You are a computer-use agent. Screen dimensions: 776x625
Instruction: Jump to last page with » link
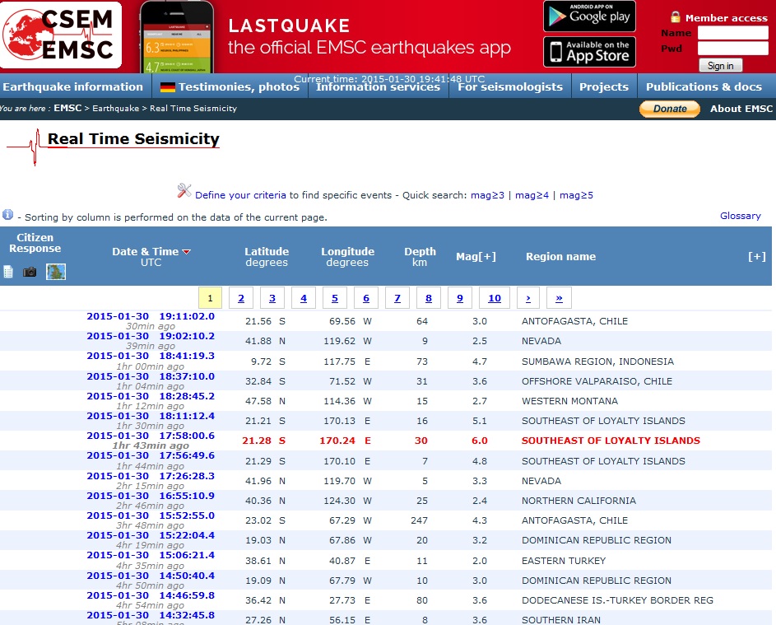559,298
